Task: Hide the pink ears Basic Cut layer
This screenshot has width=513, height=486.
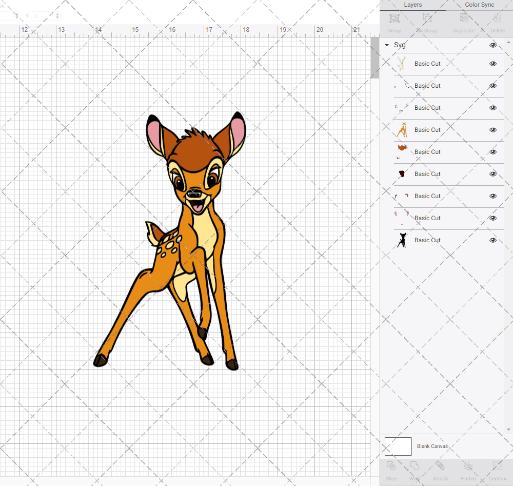Action: pyautogui.click(x=493, y=218)
